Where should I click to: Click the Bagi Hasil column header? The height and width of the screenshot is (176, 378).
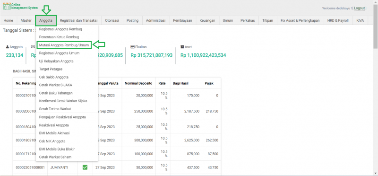[180, 83]
